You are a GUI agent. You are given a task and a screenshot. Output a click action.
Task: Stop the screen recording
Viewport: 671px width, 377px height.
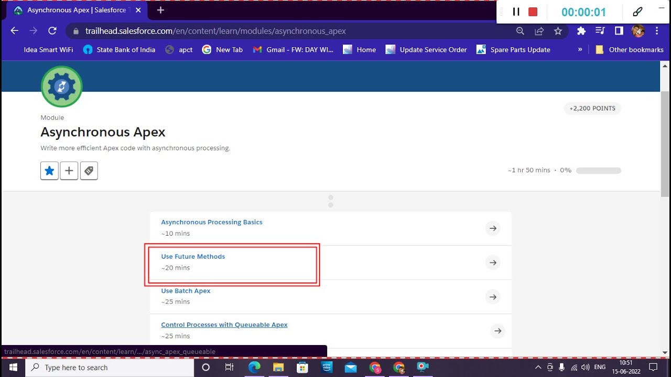(x=533, y=12)
